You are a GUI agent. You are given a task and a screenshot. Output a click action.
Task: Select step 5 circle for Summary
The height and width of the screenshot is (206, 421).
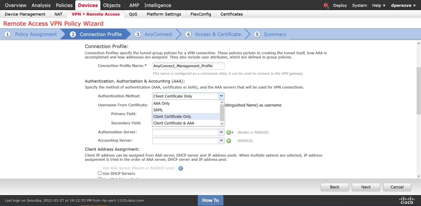[x=257, y=35]
